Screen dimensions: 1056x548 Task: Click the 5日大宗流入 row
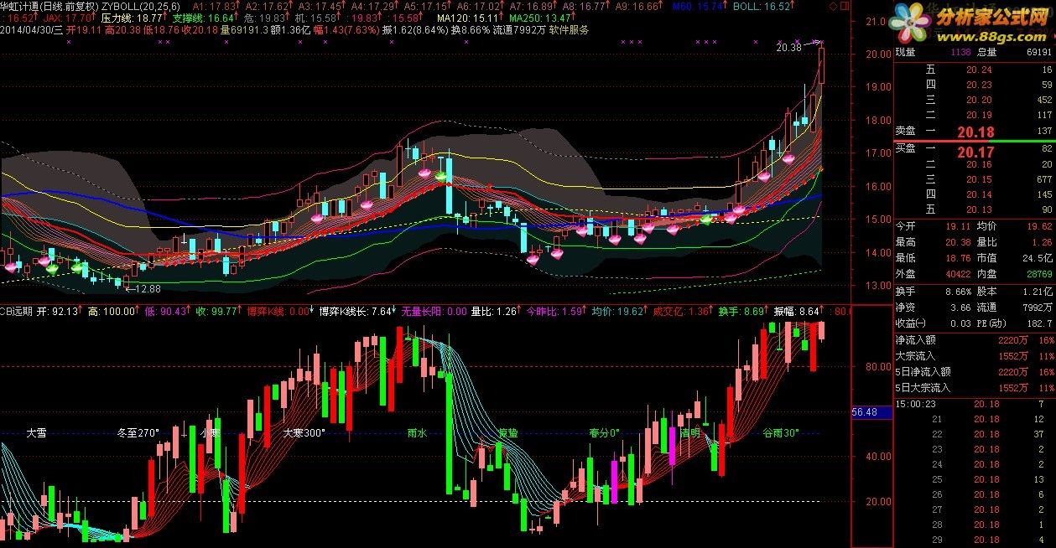(x=974, y=388)
